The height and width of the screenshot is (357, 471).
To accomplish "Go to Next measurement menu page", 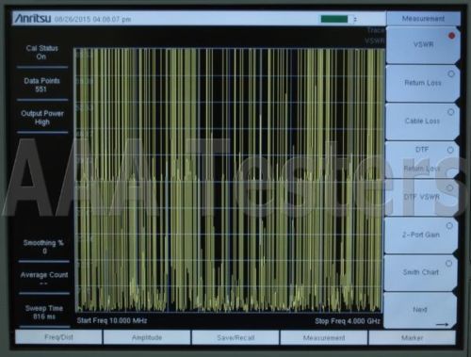I will click(420, 310).
